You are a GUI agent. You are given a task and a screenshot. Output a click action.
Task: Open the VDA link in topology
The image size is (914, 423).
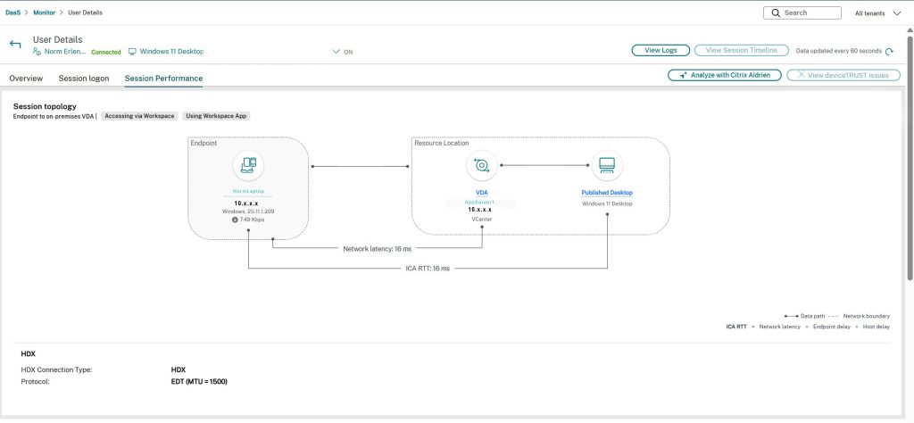[481, 193]
